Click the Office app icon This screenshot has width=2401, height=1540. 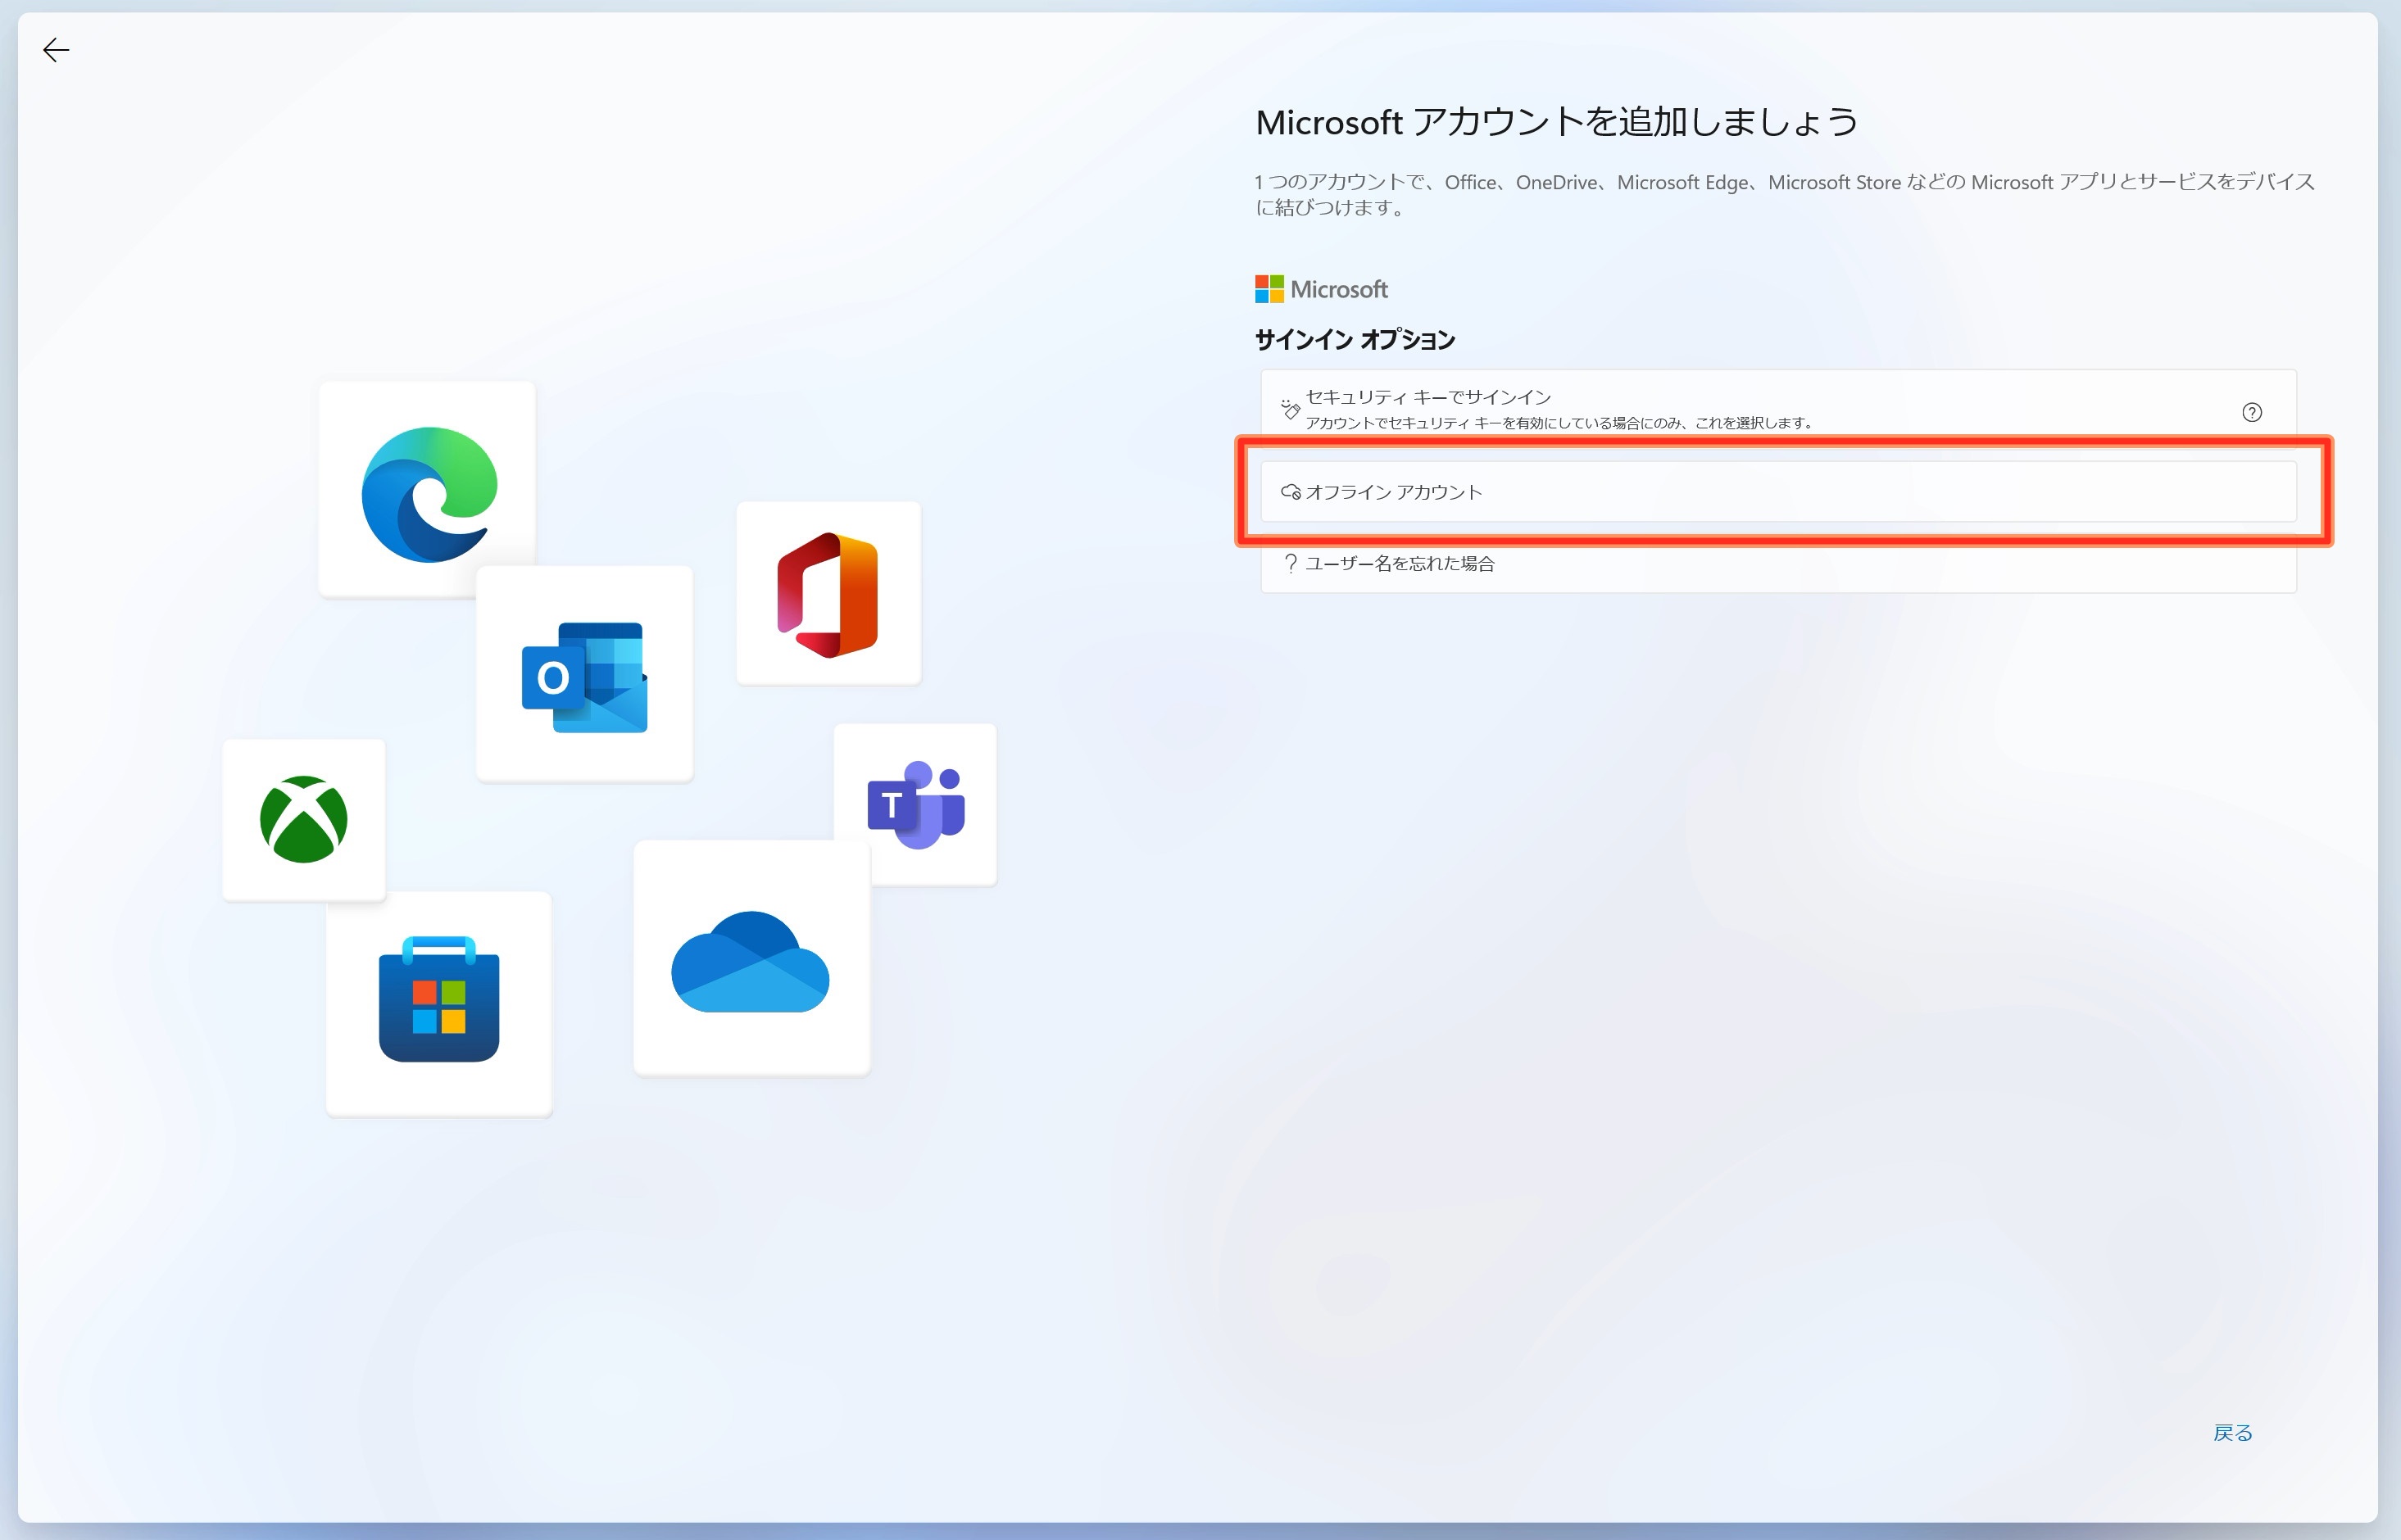coord(828,595)
